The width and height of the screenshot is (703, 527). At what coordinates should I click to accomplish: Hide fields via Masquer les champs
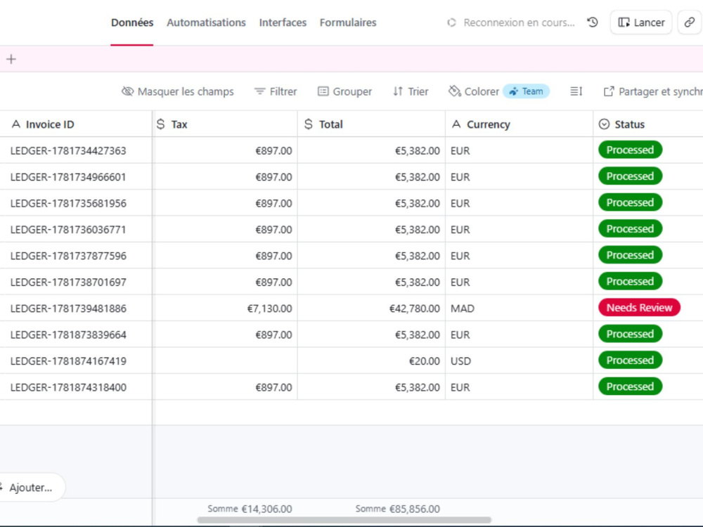(178, 91)
